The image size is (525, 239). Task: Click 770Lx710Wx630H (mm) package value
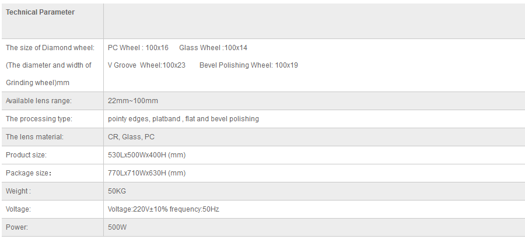point(146,173)
